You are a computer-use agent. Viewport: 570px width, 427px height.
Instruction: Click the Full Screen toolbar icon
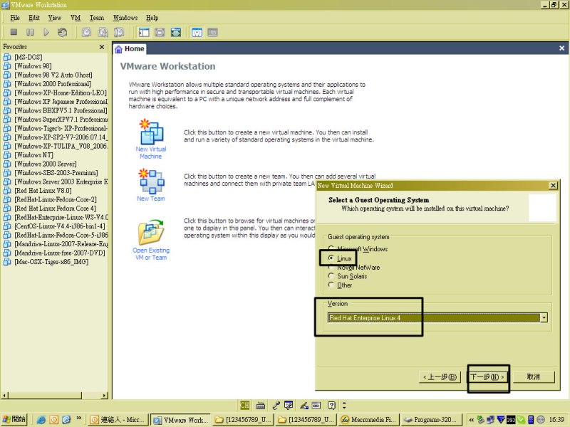coord(175,32)
